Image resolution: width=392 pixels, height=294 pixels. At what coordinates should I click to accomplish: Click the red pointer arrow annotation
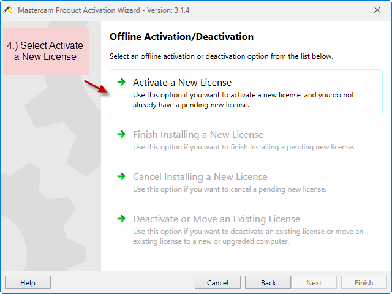96,86
